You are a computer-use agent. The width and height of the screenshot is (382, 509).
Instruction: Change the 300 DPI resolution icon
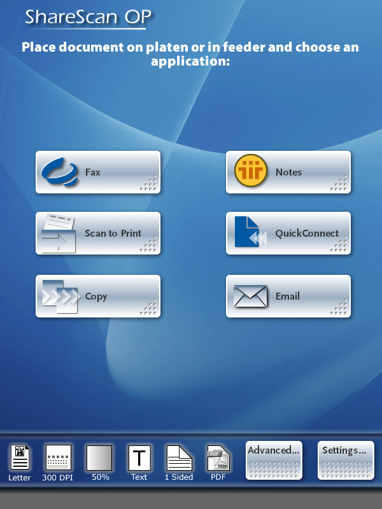tap(59, 457)
